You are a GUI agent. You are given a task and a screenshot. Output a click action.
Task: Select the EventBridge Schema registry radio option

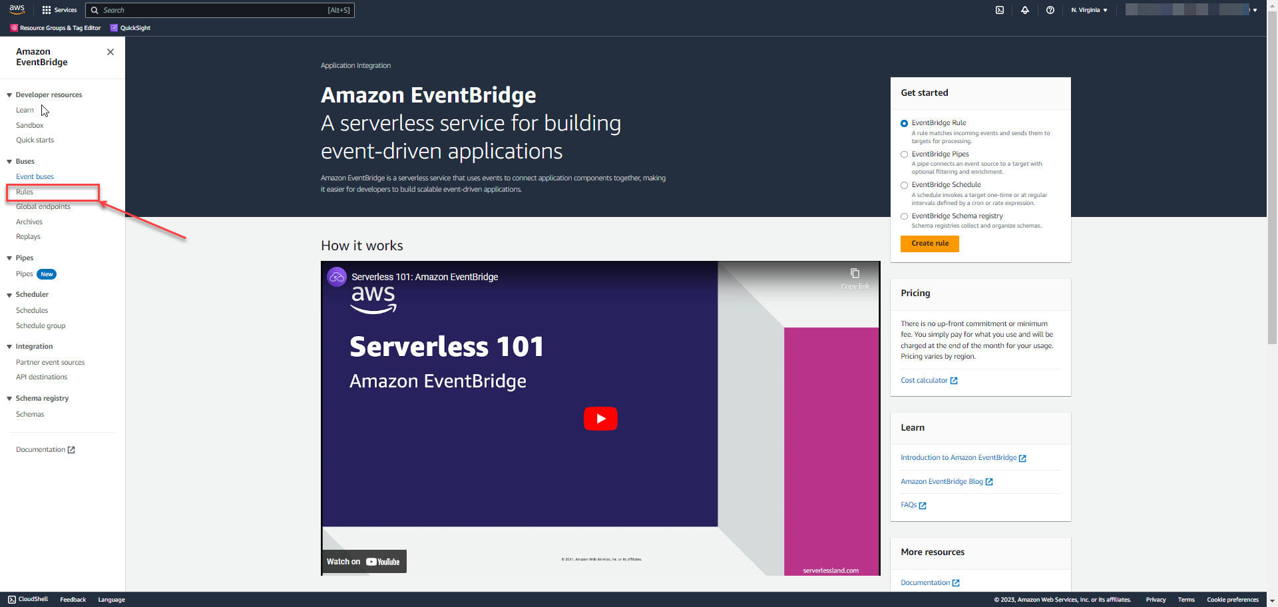[904, 216]
